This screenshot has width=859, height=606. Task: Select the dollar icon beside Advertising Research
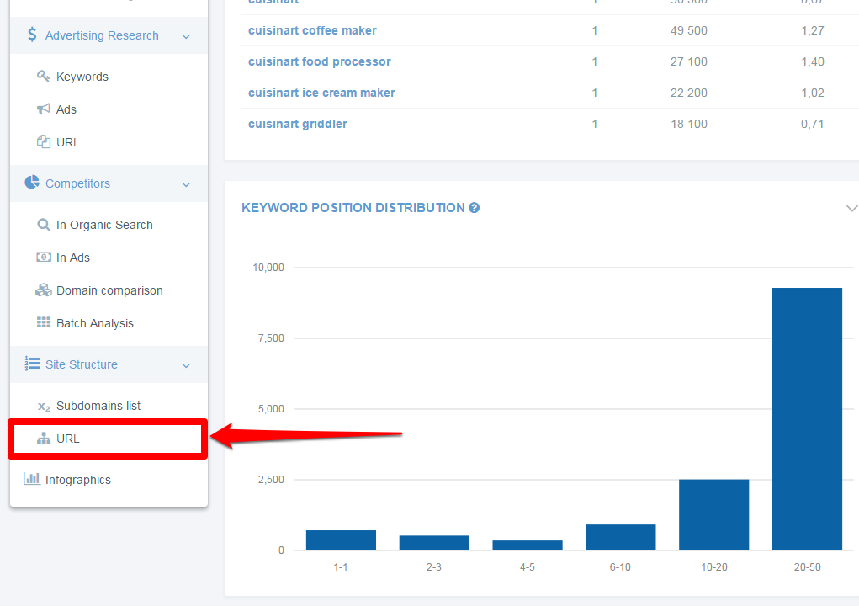tap(32, 35)
